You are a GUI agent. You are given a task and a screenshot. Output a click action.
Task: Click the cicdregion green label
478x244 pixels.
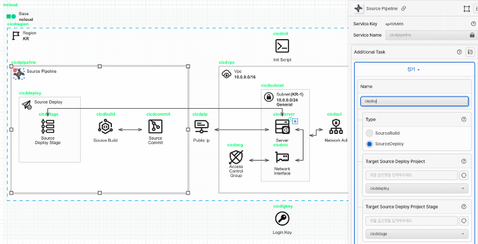pos(18,24)
